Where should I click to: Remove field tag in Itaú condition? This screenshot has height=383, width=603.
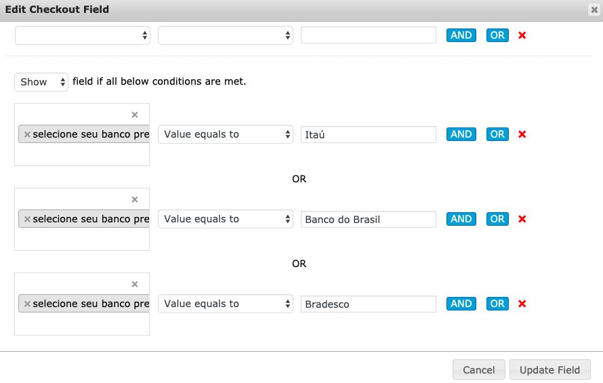27,134
